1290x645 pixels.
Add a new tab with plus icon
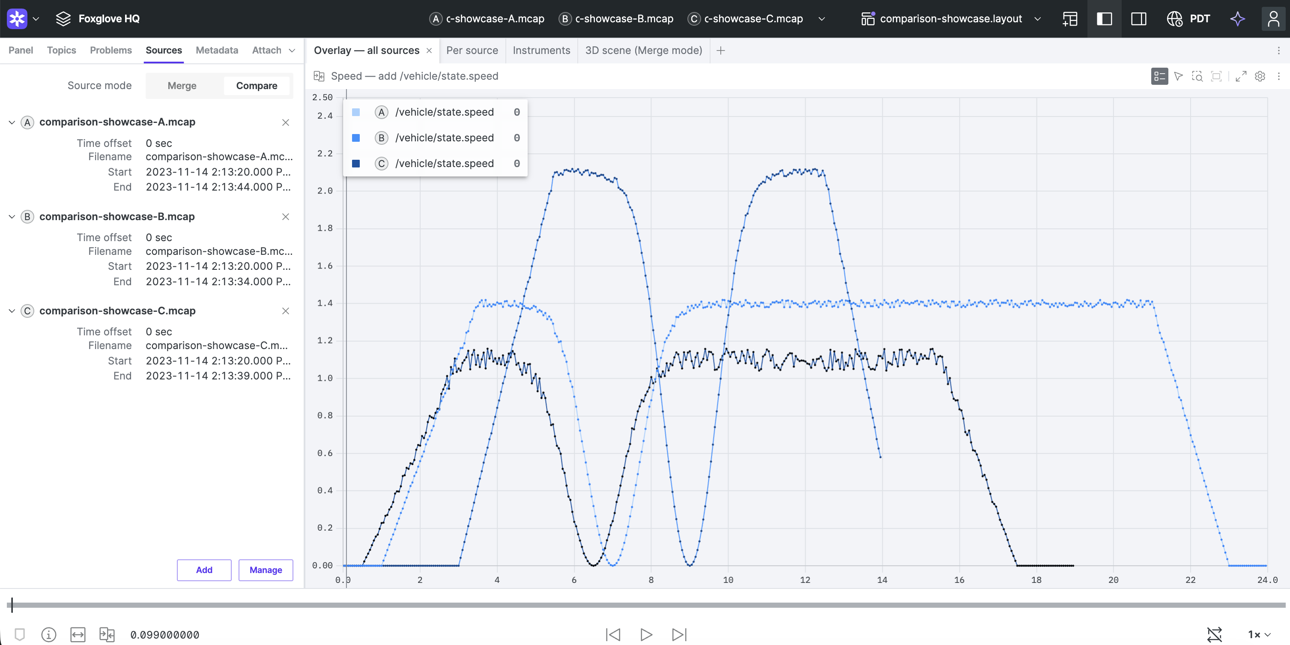point(721,51)
